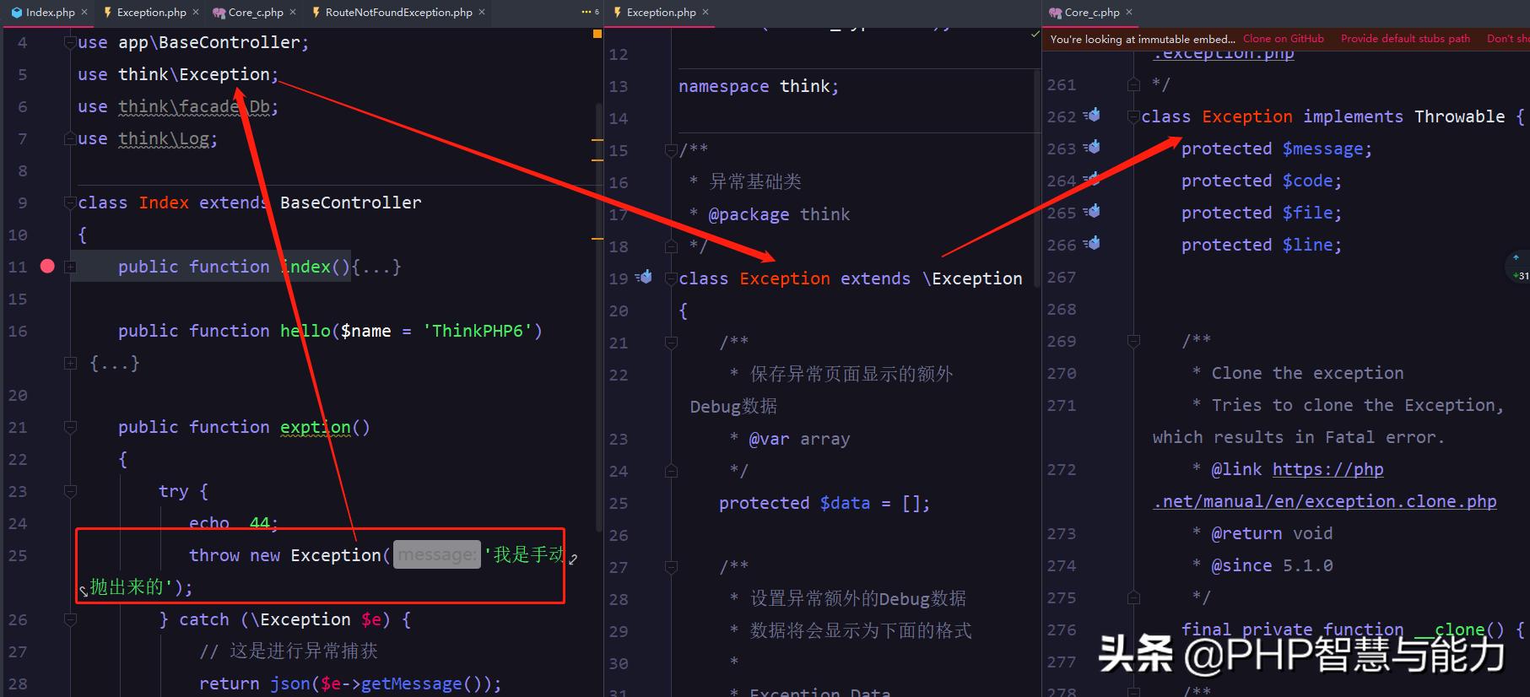Click the overridden gutter icon at line 262
The image size is (1530, 697).
1092,115
